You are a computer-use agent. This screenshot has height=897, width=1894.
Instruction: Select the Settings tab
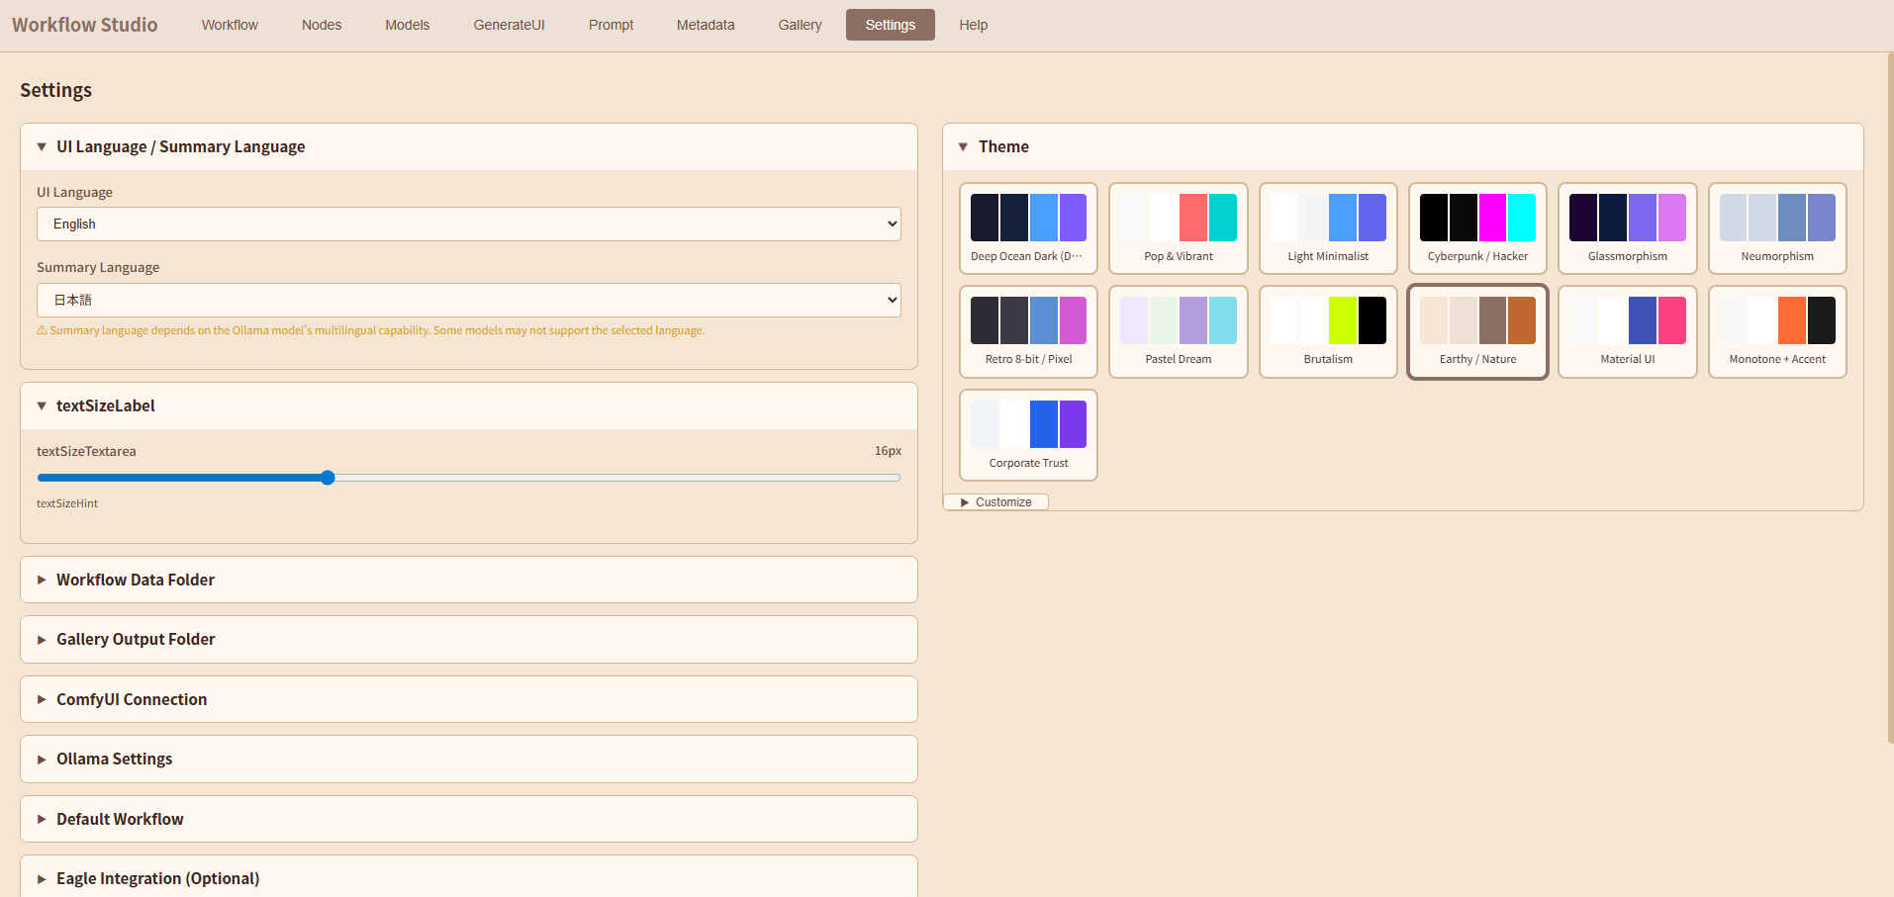[891, 25]
